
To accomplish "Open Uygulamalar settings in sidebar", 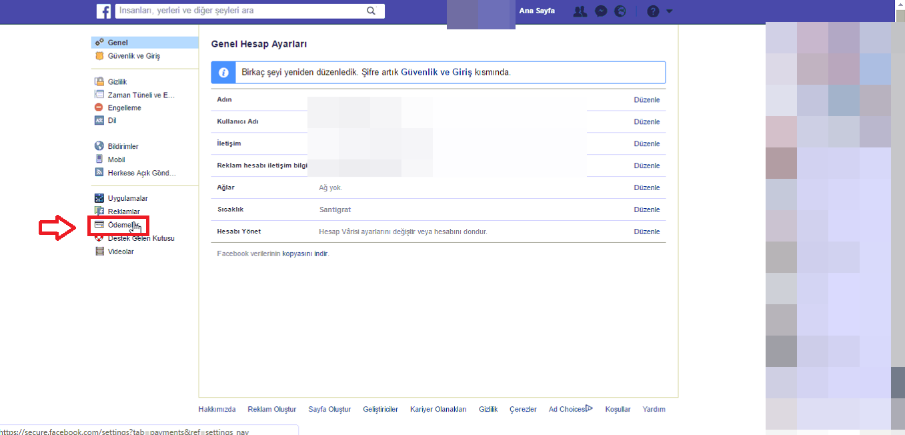I will (x=127, y=198).
